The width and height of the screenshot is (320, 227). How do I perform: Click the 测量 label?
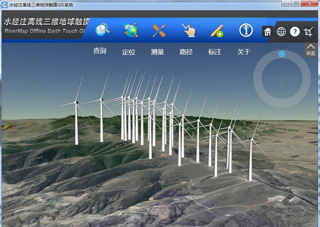coord(157,52)
